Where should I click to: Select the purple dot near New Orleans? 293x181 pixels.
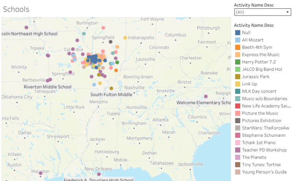(99, 174)
